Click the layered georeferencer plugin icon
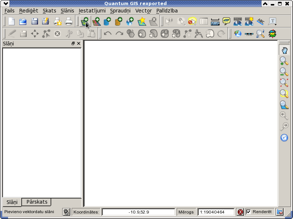 click(x=272, y=34)
